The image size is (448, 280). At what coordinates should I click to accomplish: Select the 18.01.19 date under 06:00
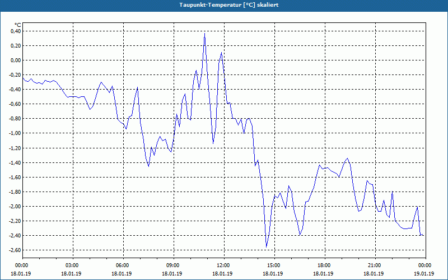(122, 273)
